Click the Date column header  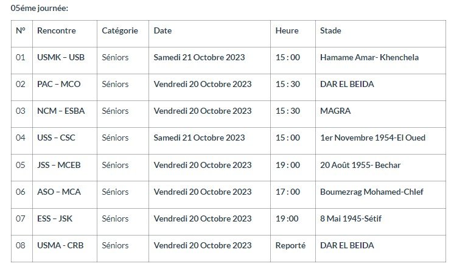[x=162, y=30]
